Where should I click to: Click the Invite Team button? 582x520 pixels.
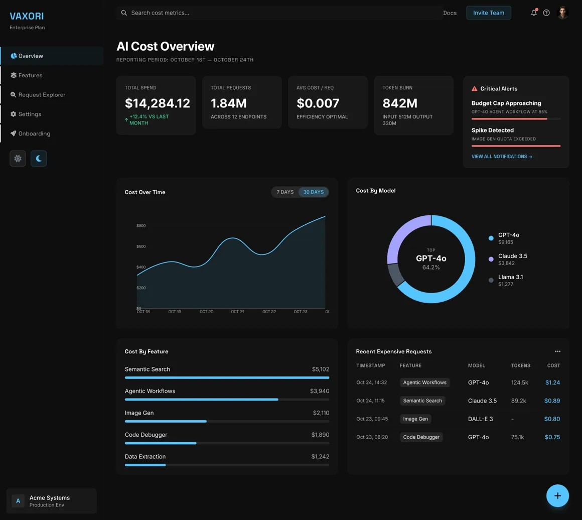(x=488, y=13)
